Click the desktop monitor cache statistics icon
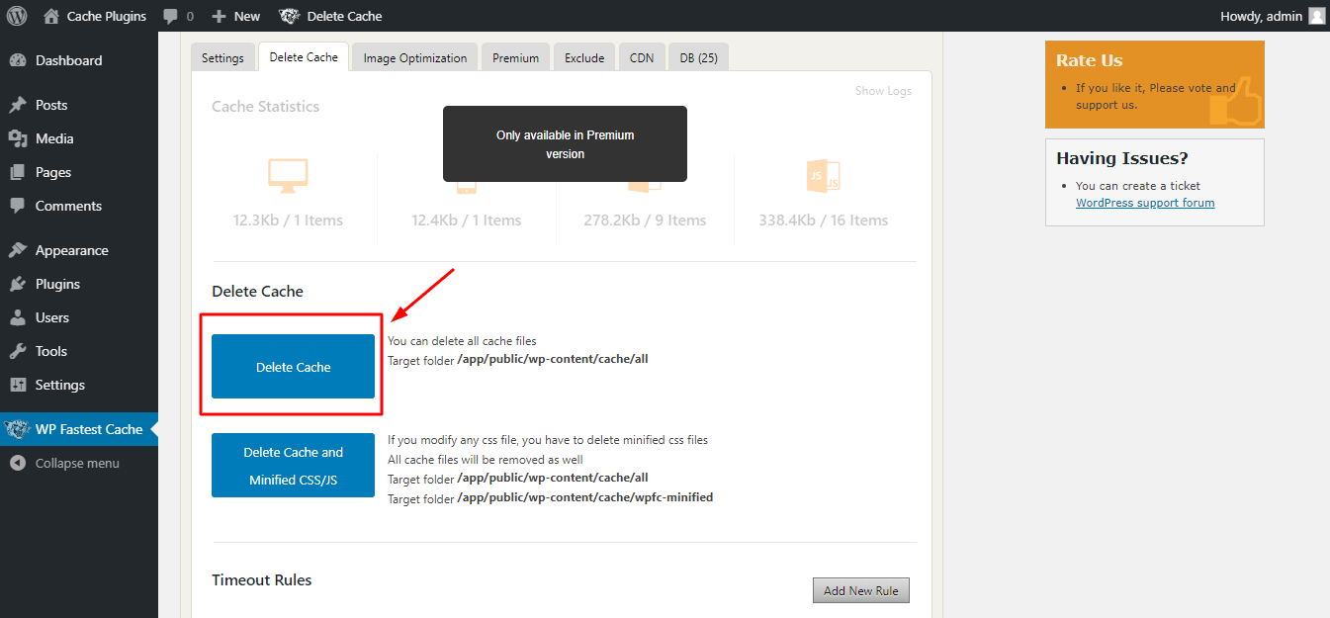The width and height of the screenshot is (1330, 618). [288, 176]
